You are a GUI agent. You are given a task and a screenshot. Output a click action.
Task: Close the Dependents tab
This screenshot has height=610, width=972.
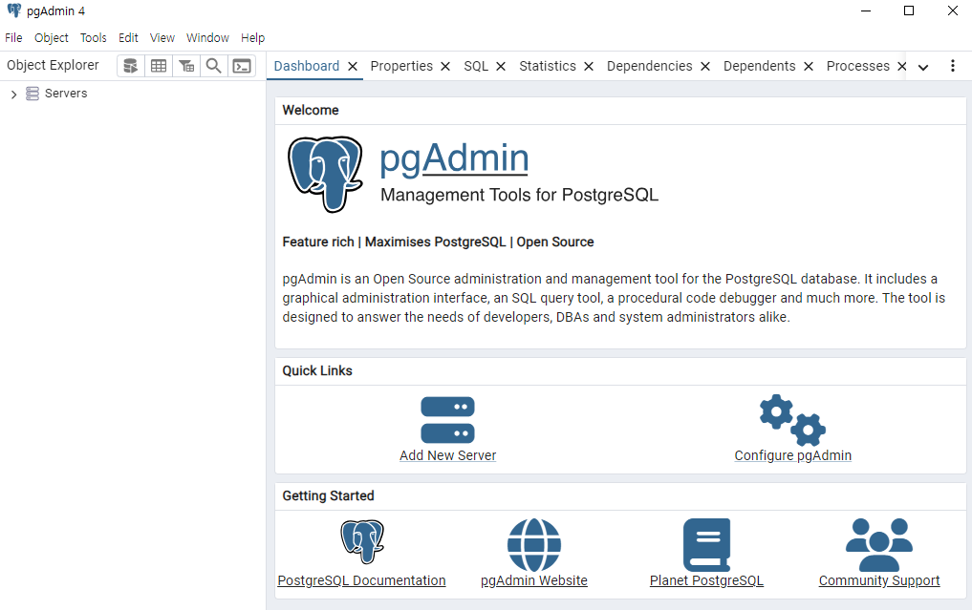tap(809, 66)
